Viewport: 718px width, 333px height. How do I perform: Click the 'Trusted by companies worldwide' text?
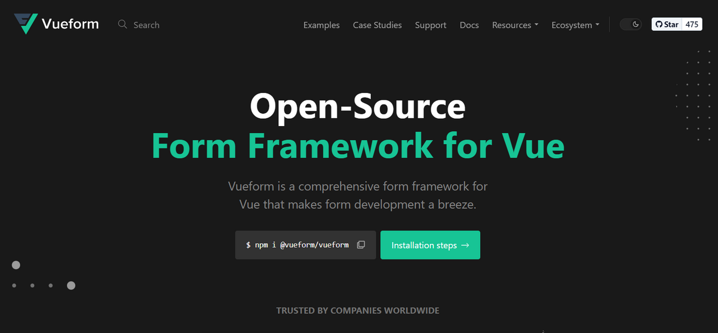tap(358, 310)
